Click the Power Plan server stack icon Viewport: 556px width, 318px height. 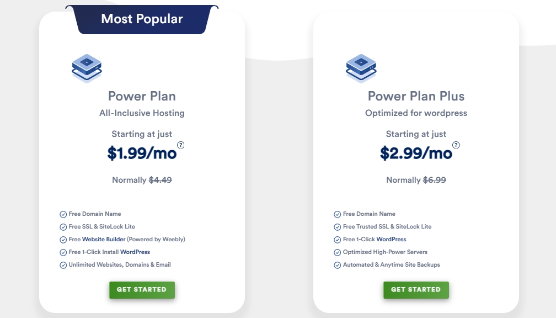[87, 68]
